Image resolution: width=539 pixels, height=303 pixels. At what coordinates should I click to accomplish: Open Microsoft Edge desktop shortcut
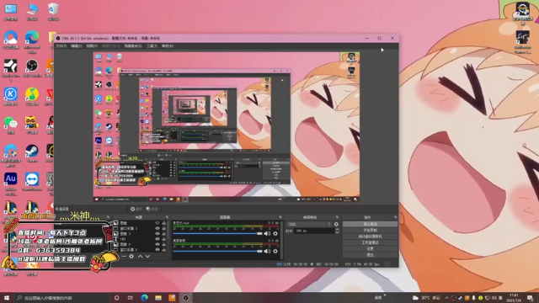pos(32,41)
